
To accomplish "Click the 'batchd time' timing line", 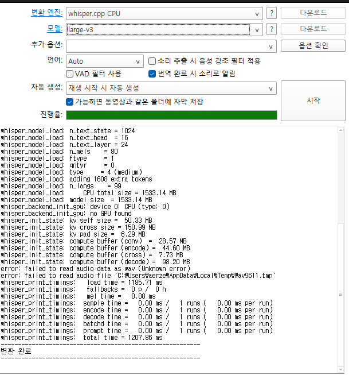I will (x=137, y=324).
